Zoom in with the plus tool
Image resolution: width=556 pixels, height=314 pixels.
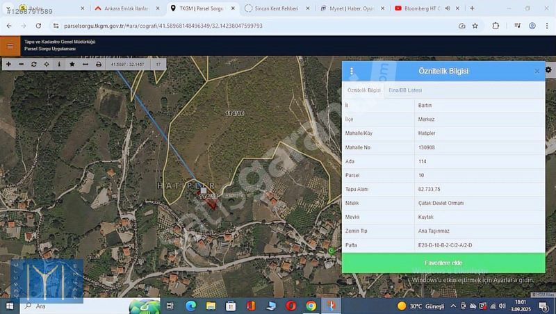[8, 64]
